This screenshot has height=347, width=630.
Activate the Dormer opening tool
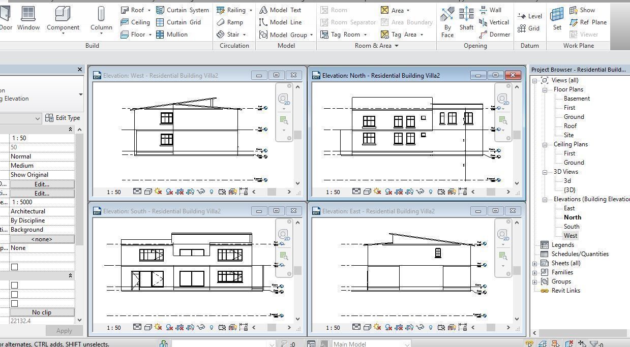[x=494, y=35]
